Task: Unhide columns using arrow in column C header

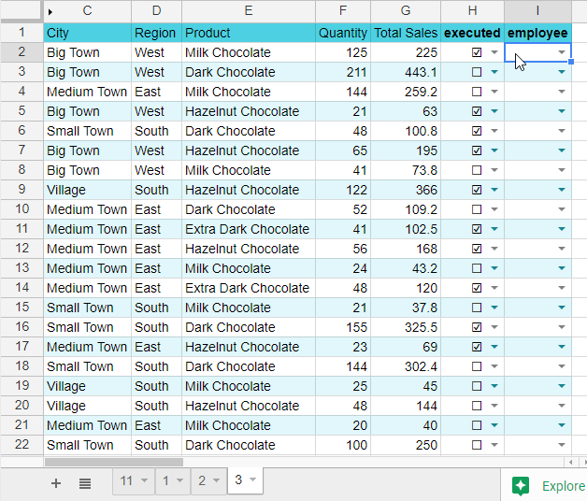Action: [x=50, y=11]
